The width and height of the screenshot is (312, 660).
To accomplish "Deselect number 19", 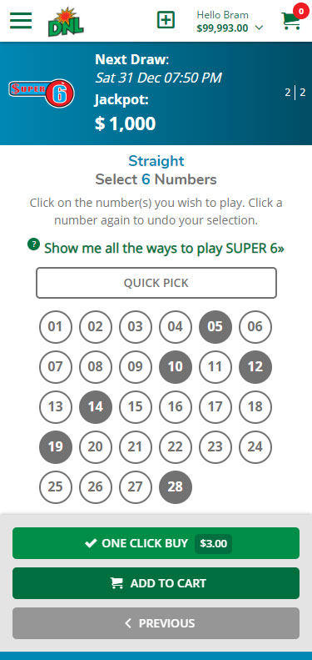I will 56,447.
